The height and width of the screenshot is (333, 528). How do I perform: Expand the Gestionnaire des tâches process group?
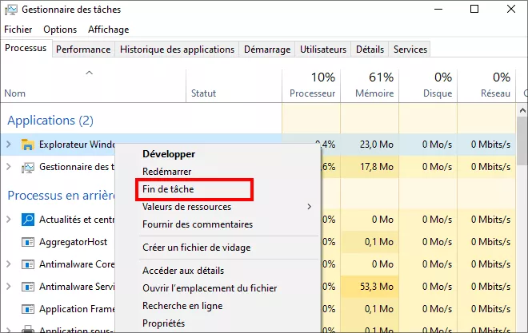coord(9,167)
